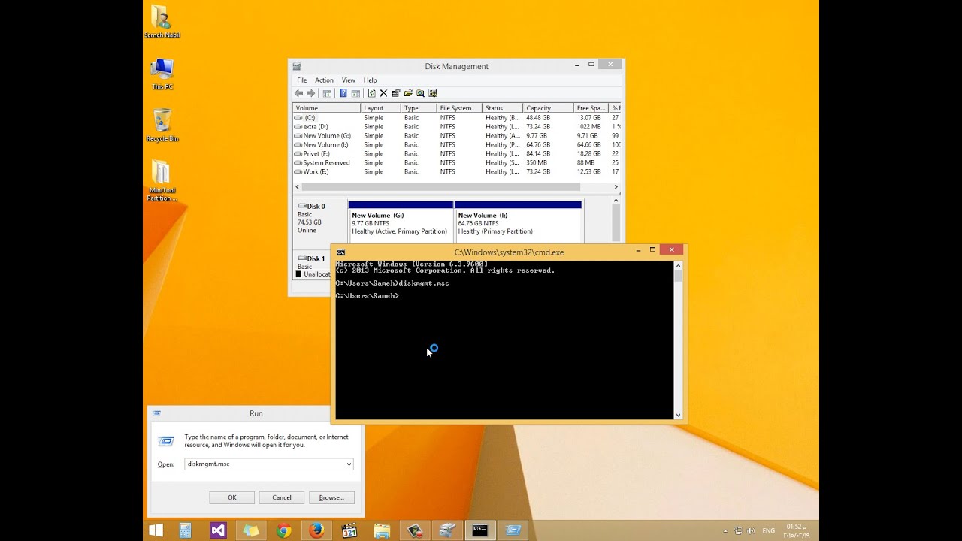
Task: Click the Refresh toolbar icon in Disk Management
Action: 371,93
